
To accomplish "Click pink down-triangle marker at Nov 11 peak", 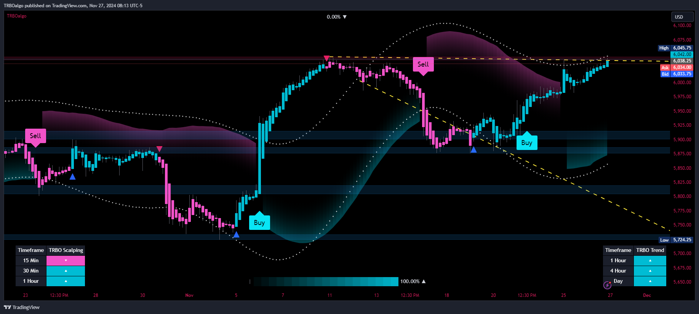I will (x=326, y=58).
